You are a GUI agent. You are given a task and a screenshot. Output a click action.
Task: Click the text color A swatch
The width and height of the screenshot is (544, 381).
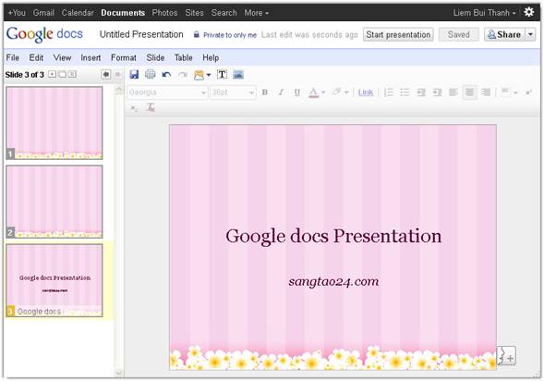(x=313, y=92)
